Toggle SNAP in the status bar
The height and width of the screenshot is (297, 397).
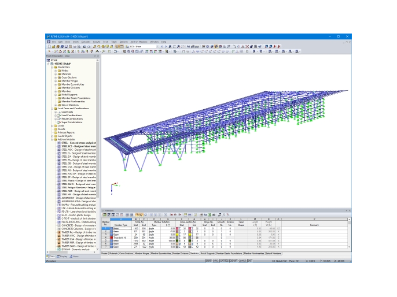(208, 261)
